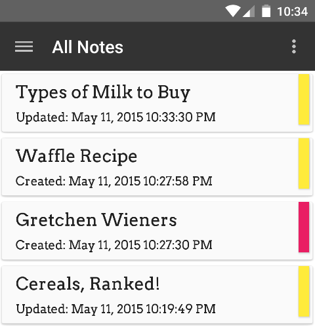The height and width of the screenshot is (329, 315).
Task: Click the All Notes header title
Action: tap(87, 47)
